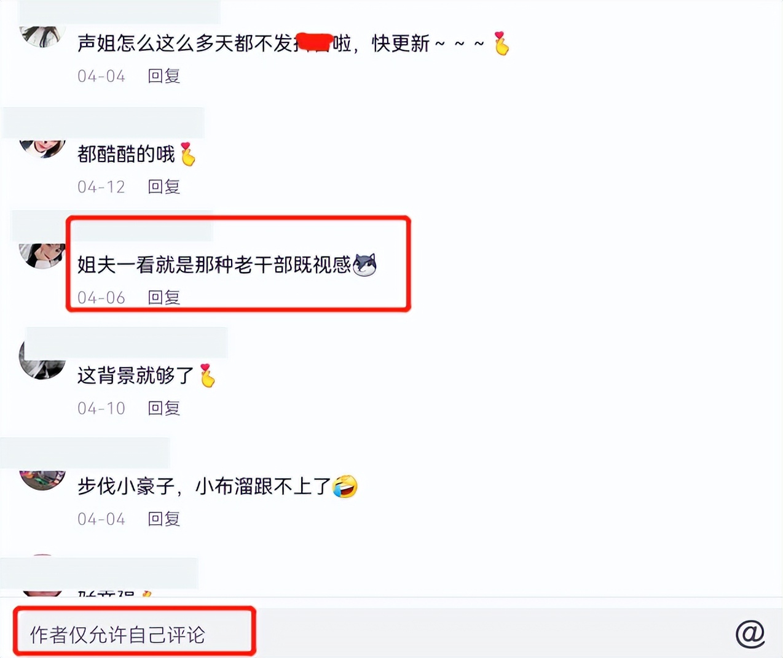
Task: Reply to the 姐夫老干部 comment
Action: tap(164, 298)
